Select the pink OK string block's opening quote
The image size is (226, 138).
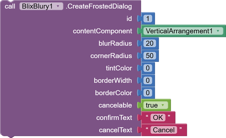pyautogui.click(x=147, y=116)
